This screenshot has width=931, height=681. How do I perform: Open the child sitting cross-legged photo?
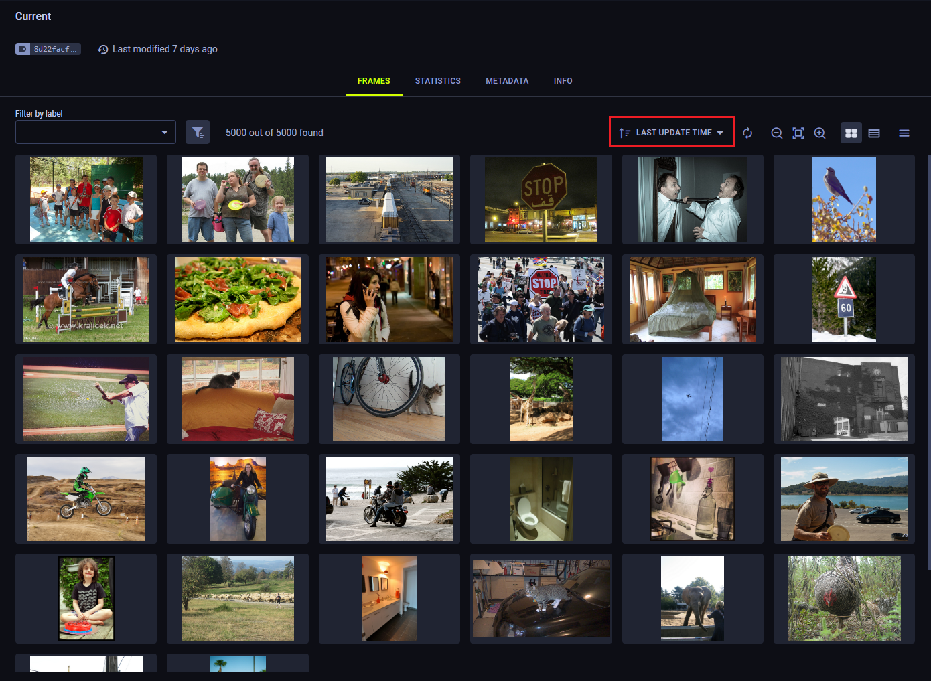[86, 599]
